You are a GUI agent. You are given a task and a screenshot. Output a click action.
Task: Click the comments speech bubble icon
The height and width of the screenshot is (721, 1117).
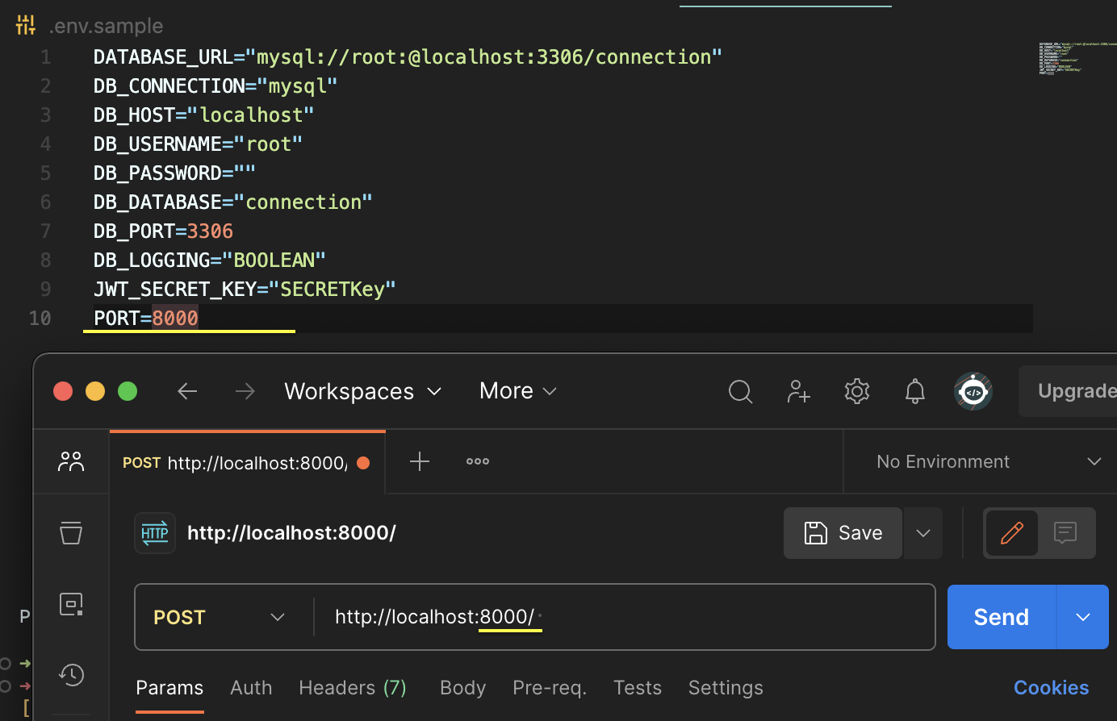pyautogui.click(x=1065, y=533)
